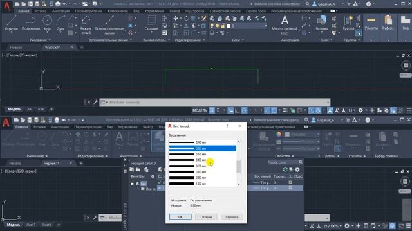Image resolution: width=412 pixels, height=231 pixels.
Task: Click the white layer color swatch in Слои panel
Action: pyautogui.click(x=229, y=26)
